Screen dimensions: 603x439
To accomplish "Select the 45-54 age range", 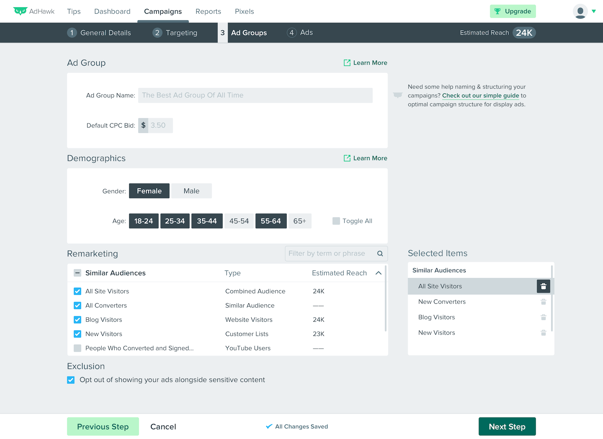I will pyautogui.click(x=239, y=221).
